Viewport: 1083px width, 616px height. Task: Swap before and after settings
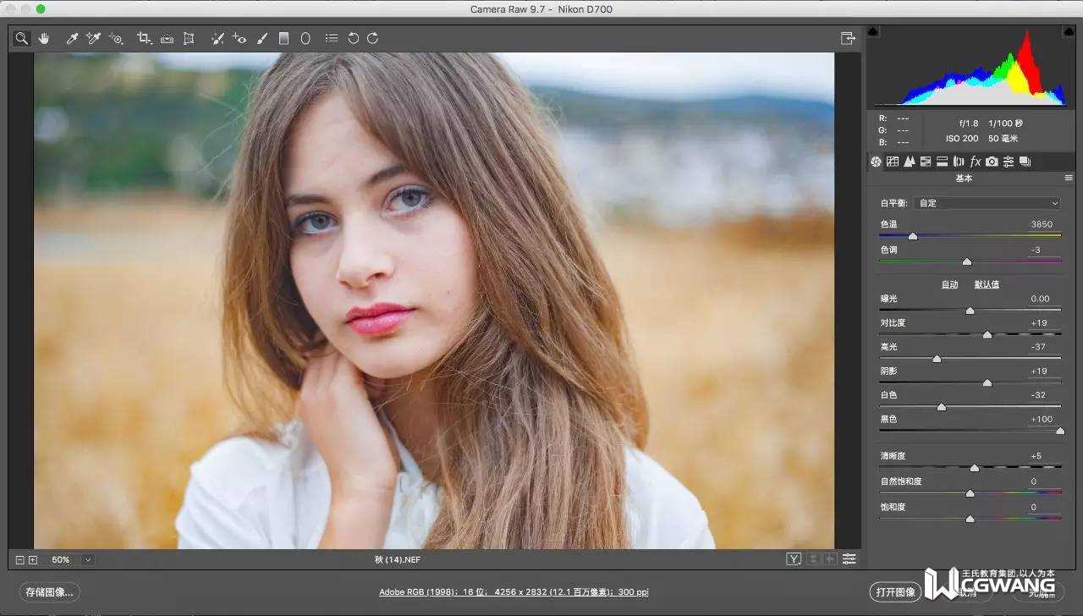coord(814,559)
